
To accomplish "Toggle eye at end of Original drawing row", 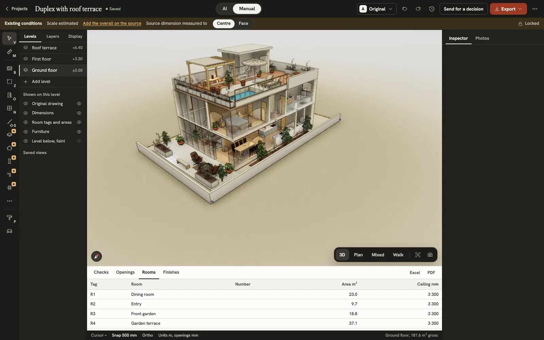I will click(79, 104).
